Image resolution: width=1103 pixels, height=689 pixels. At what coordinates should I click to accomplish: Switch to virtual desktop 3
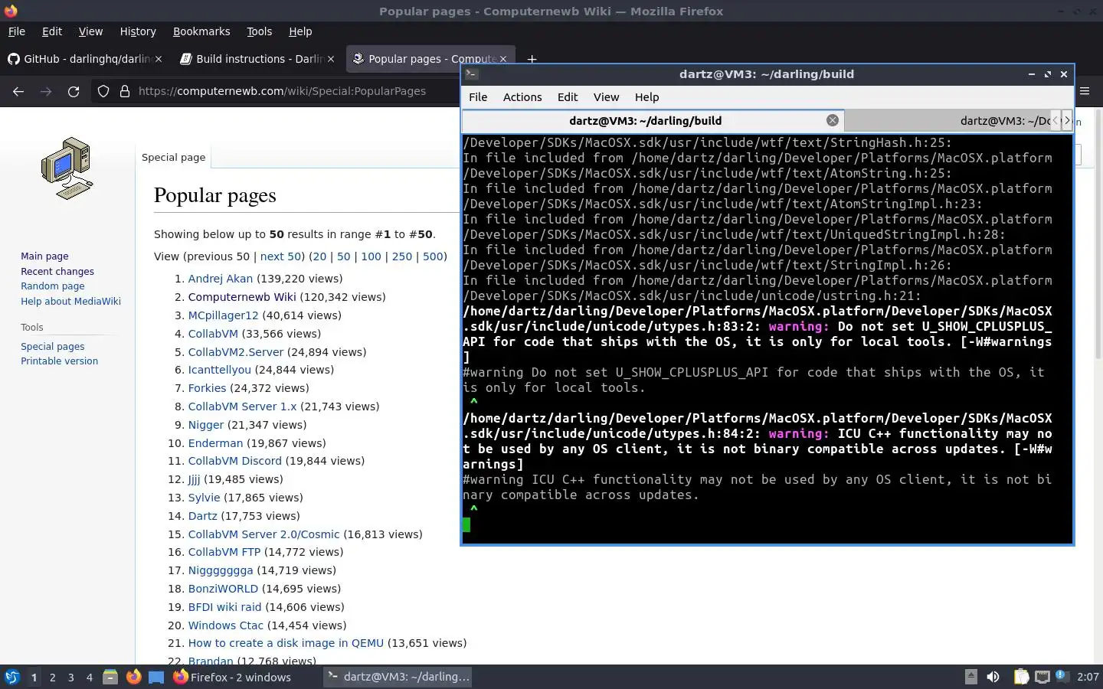point(71,677)
